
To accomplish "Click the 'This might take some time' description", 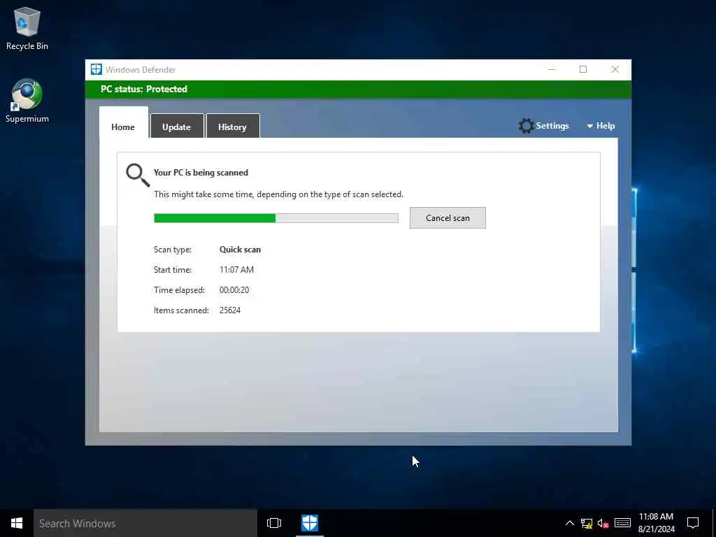I will point(278,194).
